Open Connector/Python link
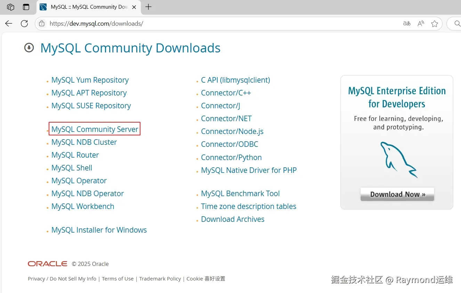Viewport: 461px width, 293px height. (231, 157)
